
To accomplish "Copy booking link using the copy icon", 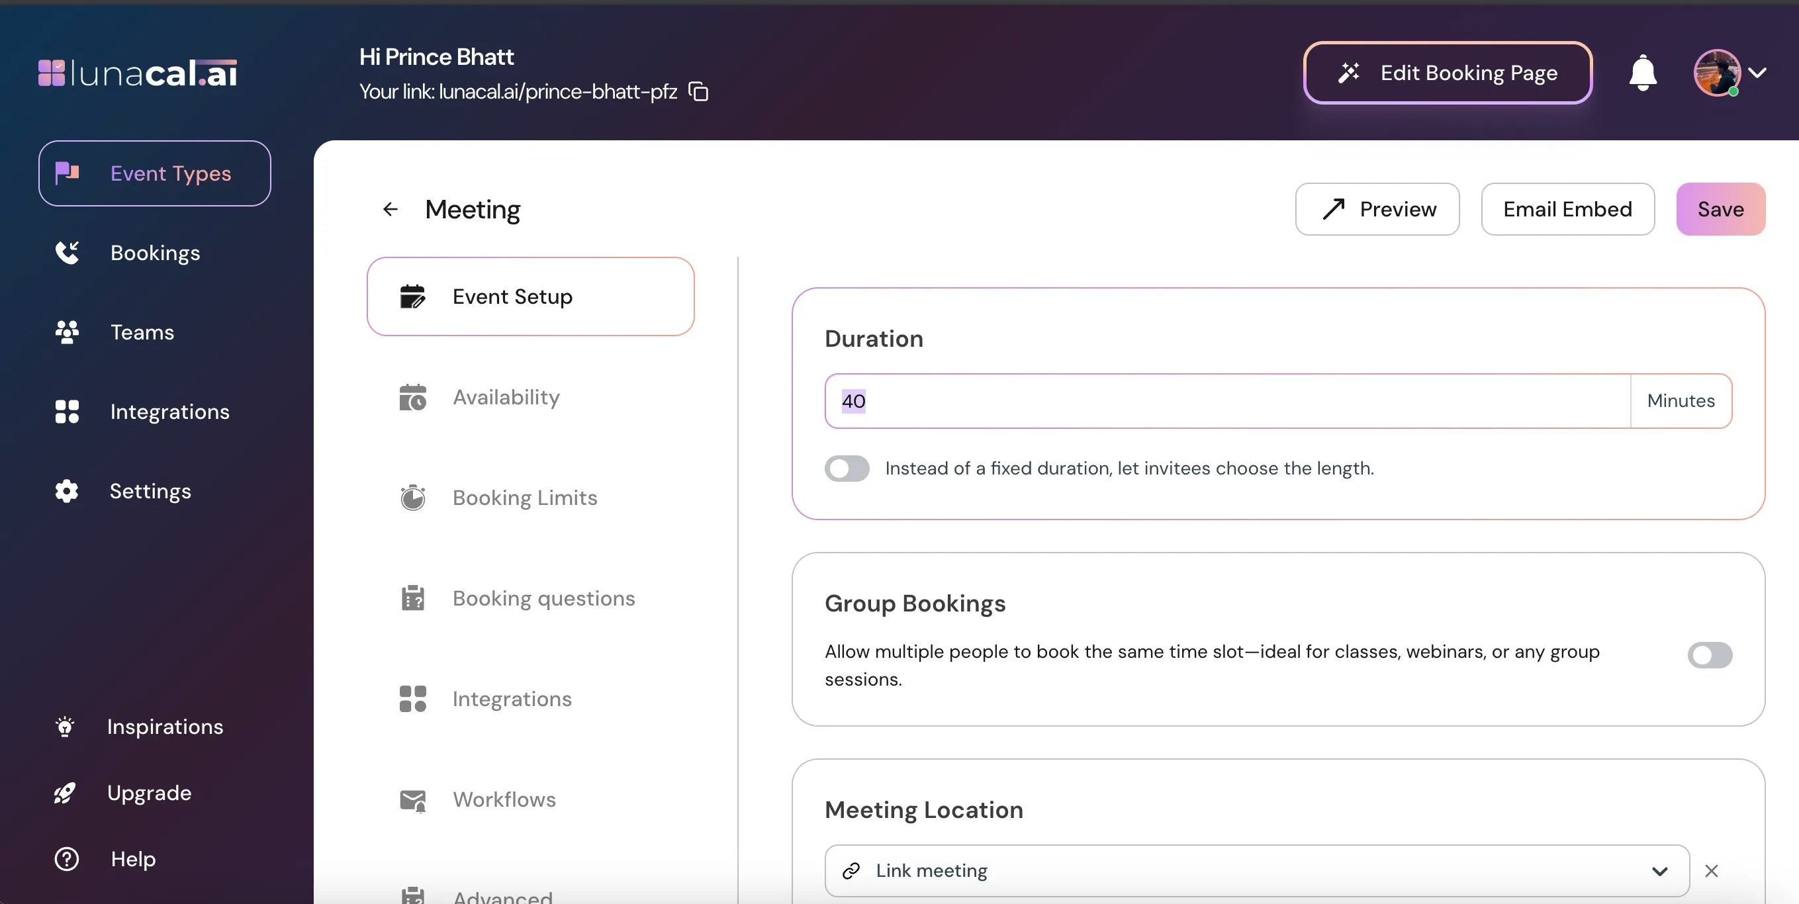I will pyautogui.click(x=698, y=91).
